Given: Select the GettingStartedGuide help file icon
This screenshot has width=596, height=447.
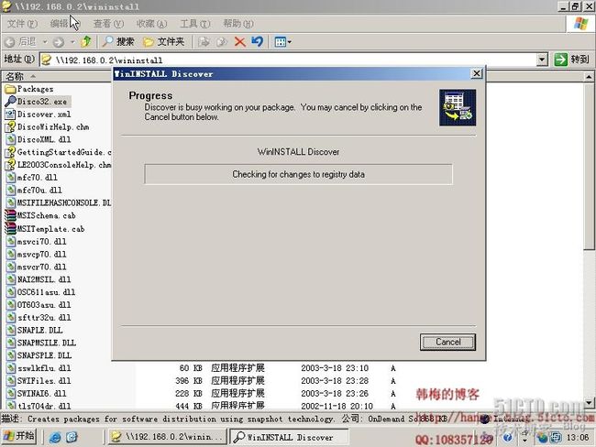Looking at the screenshot, I should point(11,152).
